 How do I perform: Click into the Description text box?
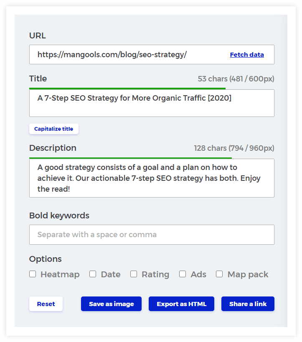[x=152, y=178]
